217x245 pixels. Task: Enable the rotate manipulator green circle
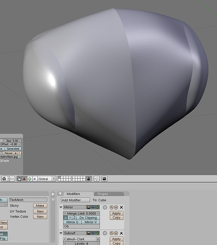[29, 179]
